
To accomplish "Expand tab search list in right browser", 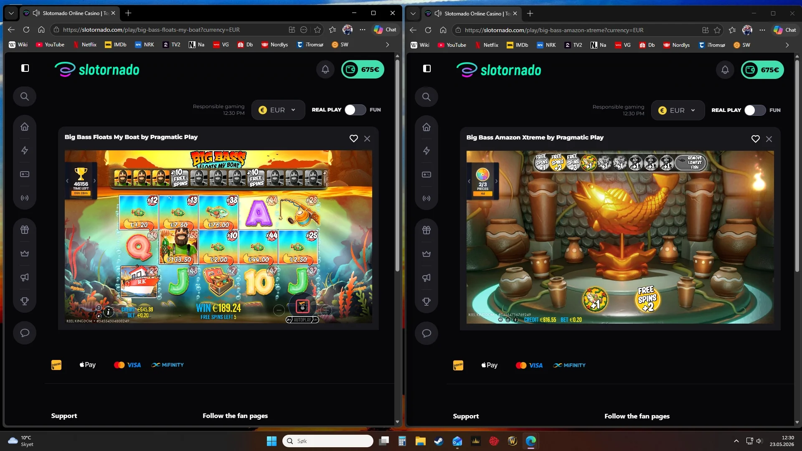I will 413,13.
